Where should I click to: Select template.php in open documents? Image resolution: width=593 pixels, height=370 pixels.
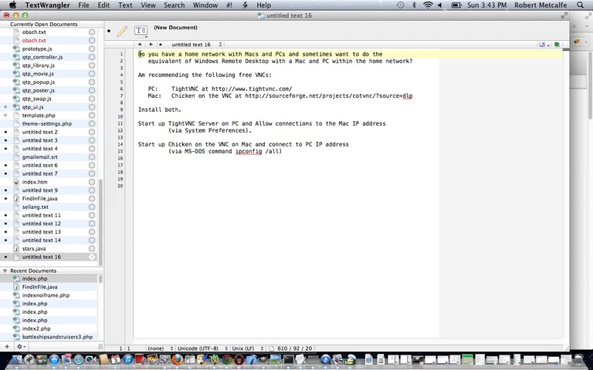coord(39,115)
